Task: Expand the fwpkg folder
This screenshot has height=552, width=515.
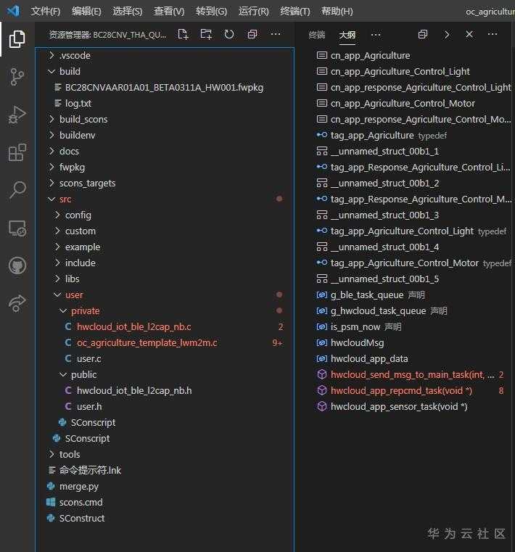Action: tap(165, 168)
